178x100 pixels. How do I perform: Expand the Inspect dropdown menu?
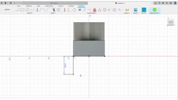pyautogui.click(x=127, y=13)
